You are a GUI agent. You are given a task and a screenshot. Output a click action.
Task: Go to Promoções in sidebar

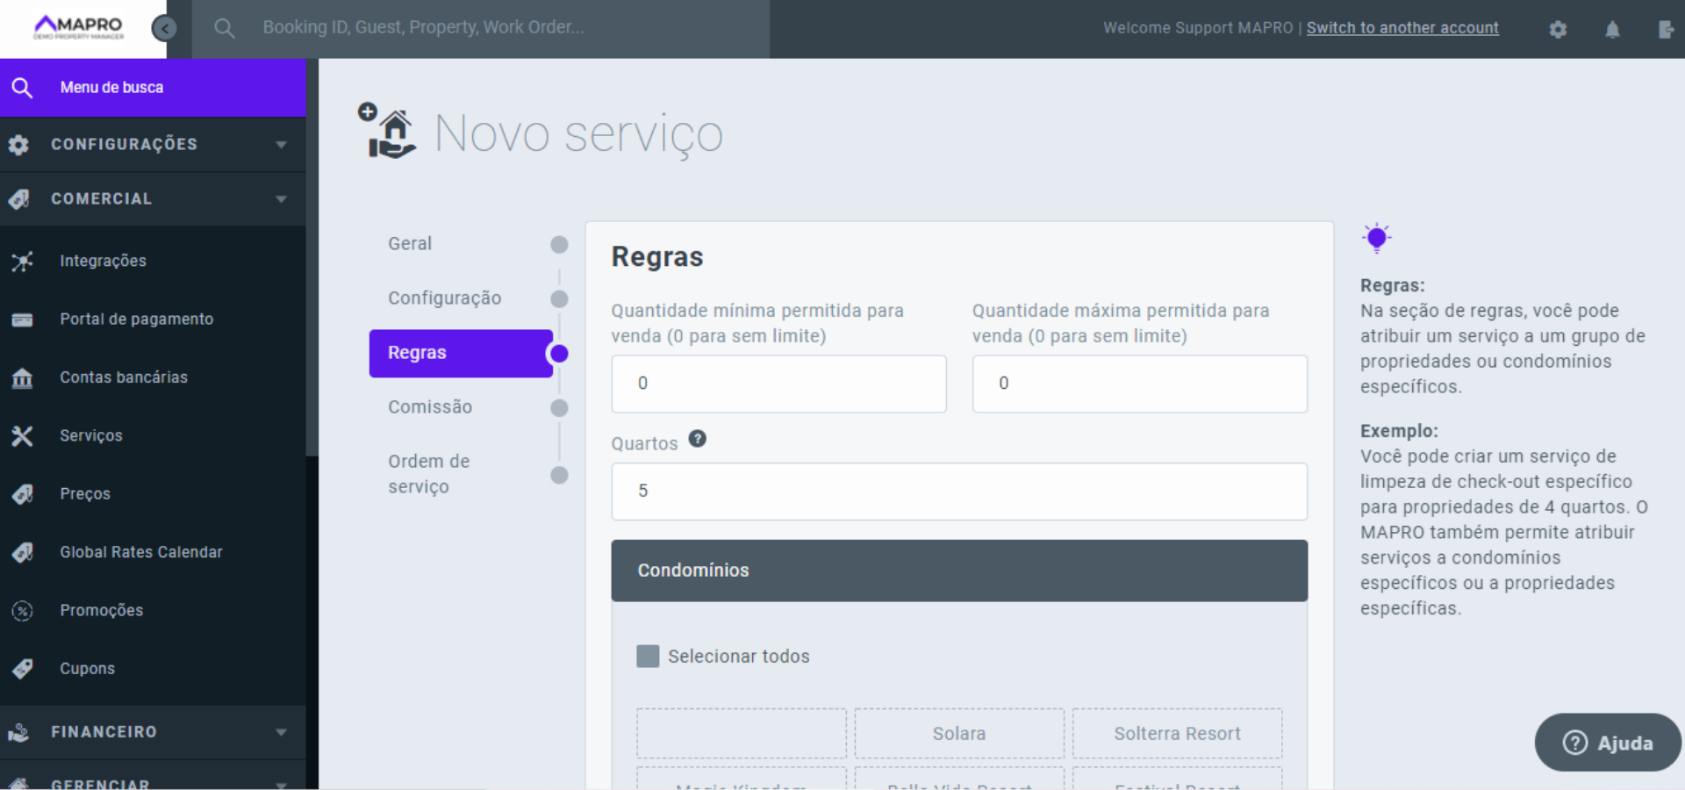101,610
